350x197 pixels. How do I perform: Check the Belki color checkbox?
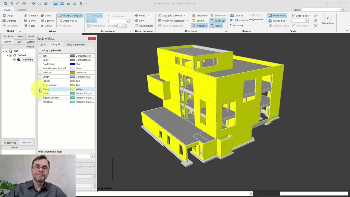40,56
